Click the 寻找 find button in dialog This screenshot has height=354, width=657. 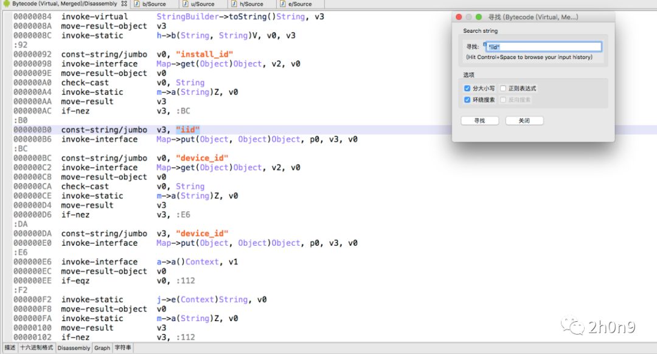click(x=480, y=120)
